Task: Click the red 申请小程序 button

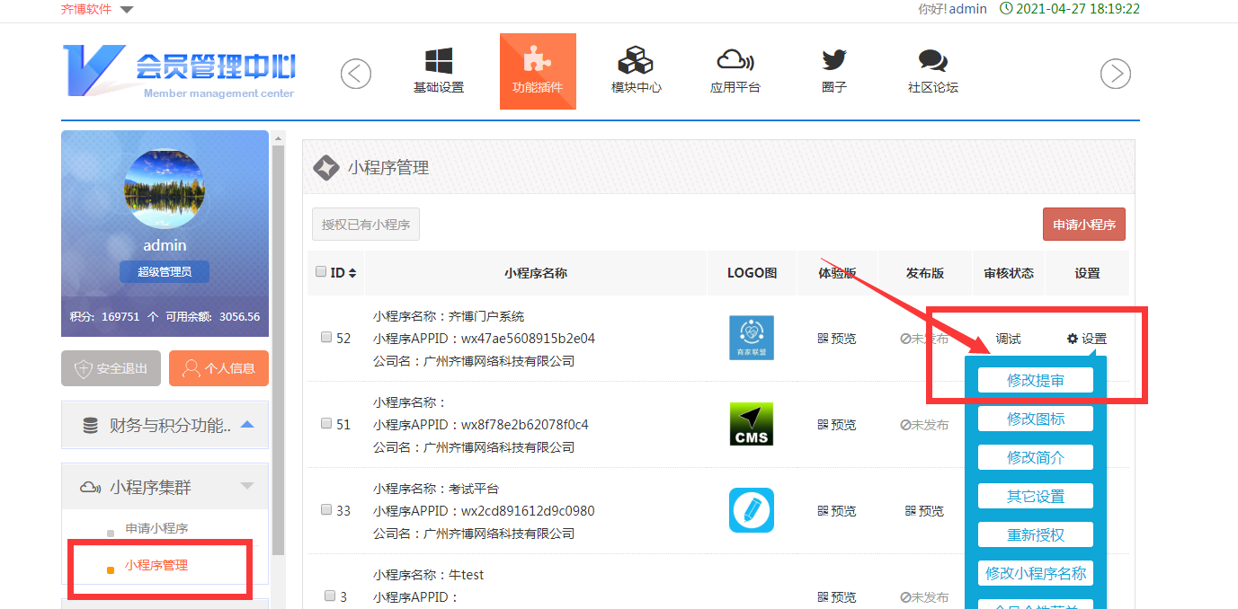Action: [x=1083, y=225]
